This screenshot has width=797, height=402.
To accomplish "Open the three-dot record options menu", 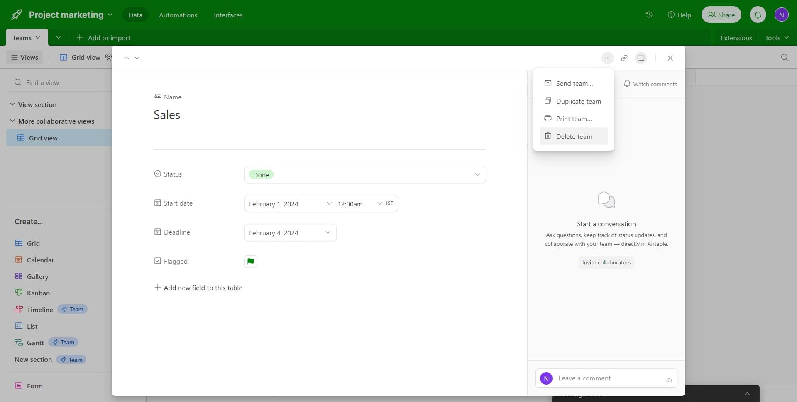I will pyautogui.click(x=607, y=58).
